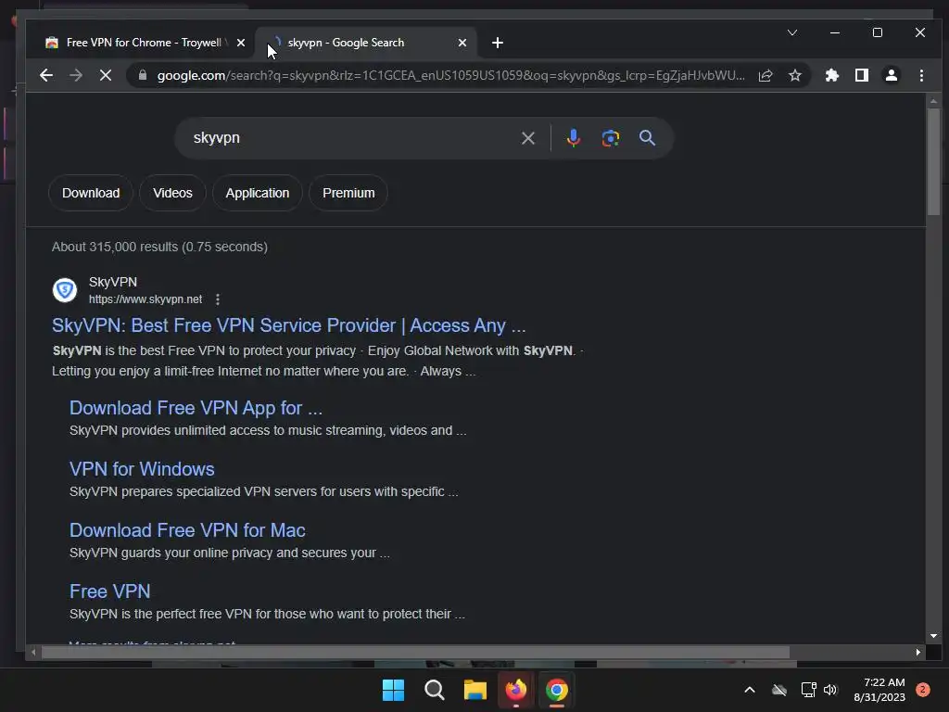Open SkyVPN result three-dot options
This screenshot has width=949, height=712.
click(218, 299)
